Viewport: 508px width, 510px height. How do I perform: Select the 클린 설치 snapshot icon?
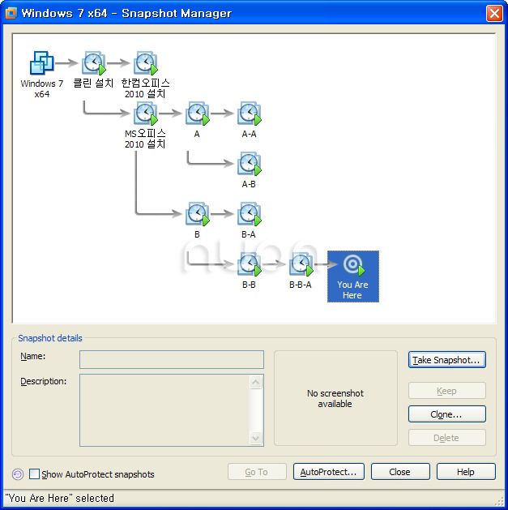94,62
